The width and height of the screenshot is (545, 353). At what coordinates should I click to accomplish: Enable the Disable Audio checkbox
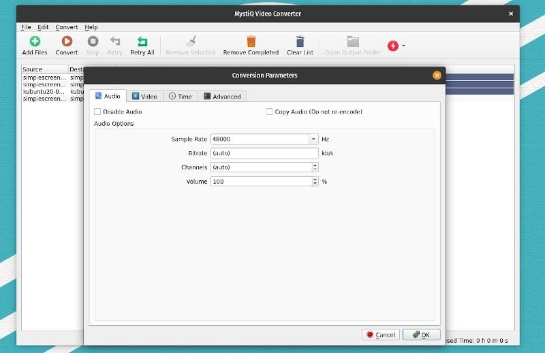pos(97,112)
